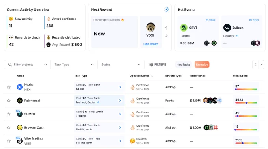Image resolution: width=268 pixels, height=149 pixels.
Task: Show previous reward with up arrow
Action: tap(166, 28)
